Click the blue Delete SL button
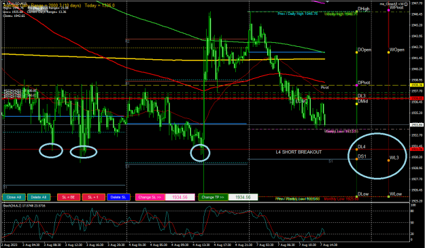 (118, 197)
